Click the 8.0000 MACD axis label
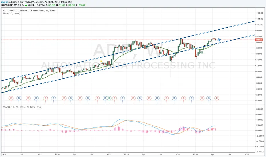The image size is (266, 157). (259, 109)
